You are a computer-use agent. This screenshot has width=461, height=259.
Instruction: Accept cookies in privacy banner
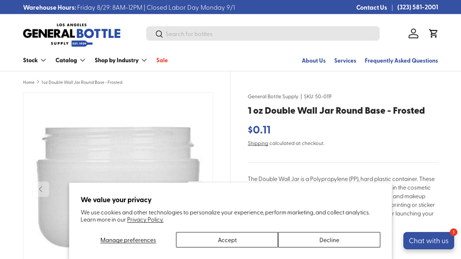pyautogui.click(x=227, y=240)
